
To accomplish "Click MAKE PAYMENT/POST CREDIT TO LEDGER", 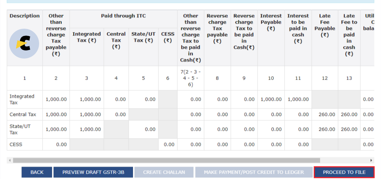I will click(254, 172).
